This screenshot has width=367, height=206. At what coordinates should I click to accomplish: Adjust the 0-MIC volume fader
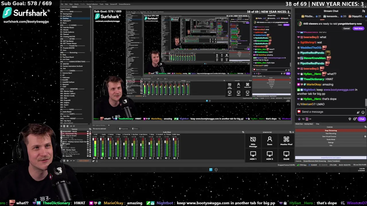[93, 139]
